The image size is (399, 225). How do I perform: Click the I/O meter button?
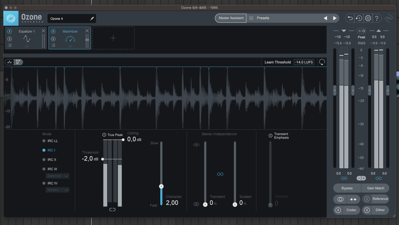361,31
